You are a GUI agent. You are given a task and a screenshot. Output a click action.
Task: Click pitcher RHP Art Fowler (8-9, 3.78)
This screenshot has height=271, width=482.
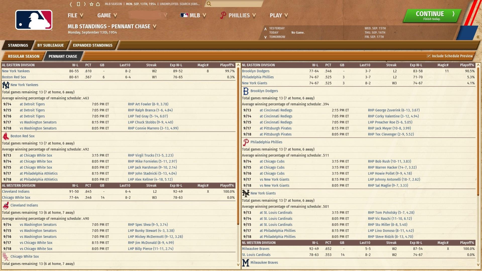click(x=148, y=104)
